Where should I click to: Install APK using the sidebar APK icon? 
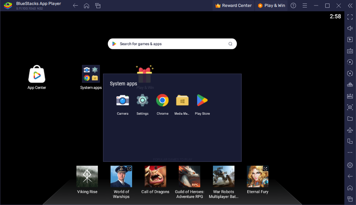click(x=350, y=96)
